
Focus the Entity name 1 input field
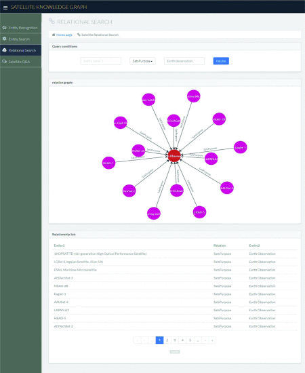[101, 61]
